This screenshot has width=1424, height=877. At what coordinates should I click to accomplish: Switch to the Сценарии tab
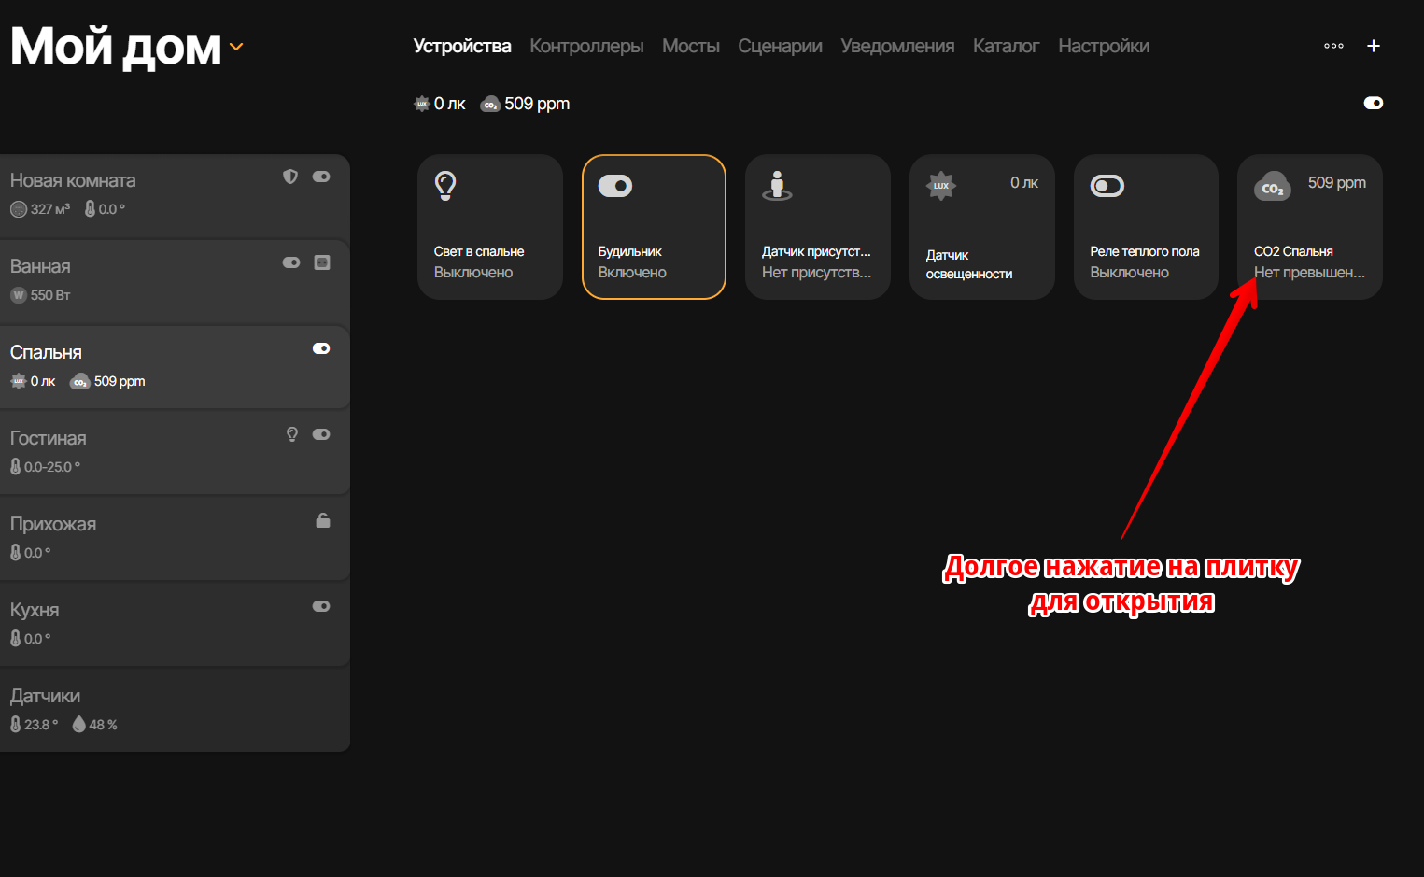780,46
